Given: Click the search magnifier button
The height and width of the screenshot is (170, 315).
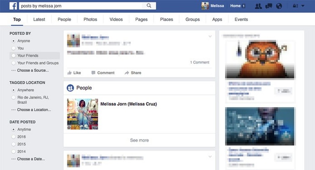Looking at the screenshot, I should [x=149, y=6].
